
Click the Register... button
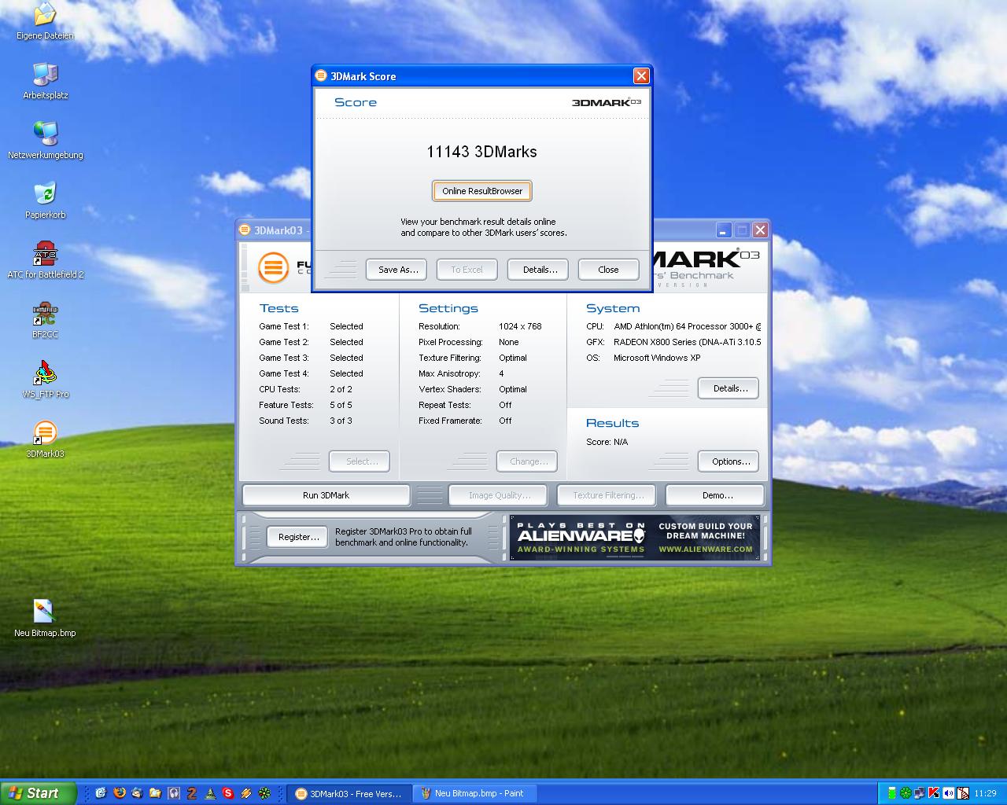297,537
